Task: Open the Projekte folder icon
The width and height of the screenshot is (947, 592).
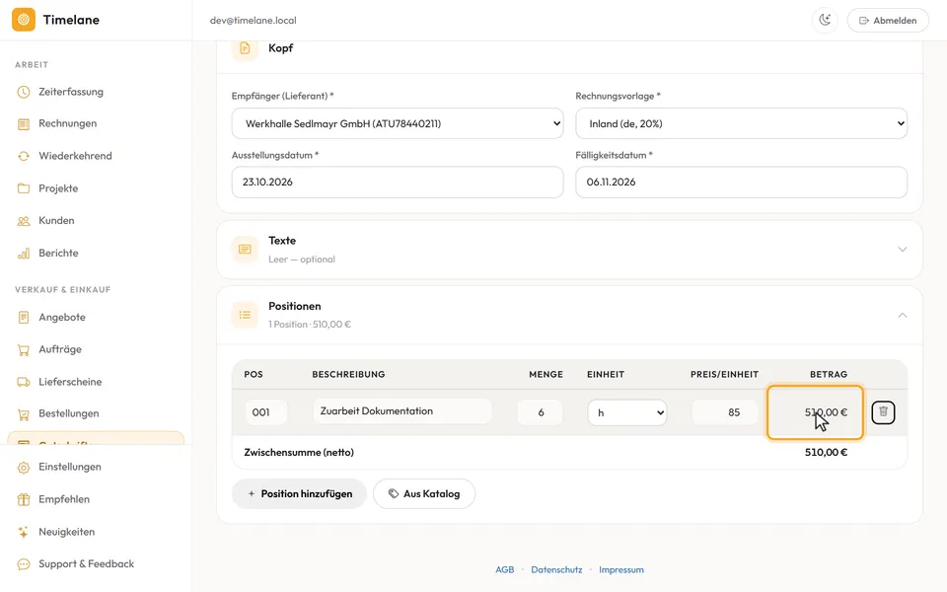Action: click(x=24, y=188)
